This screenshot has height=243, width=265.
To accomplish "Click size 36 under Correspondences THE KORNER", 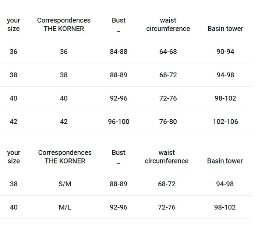I will point(64,52).
